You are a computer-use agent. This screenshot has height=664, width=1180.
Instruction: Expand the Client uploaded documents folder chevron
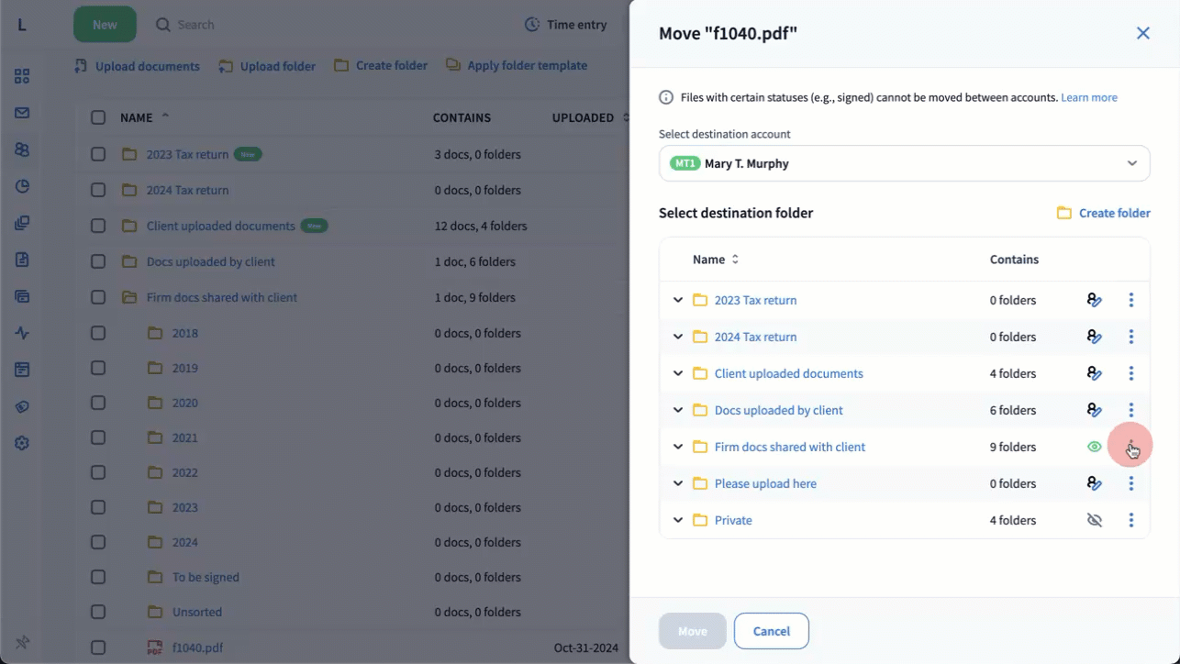coord(678,373)
